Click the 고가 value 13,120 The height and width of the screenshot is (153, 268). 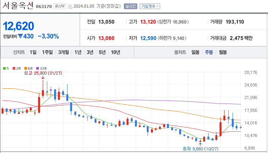tap(148, 22)
